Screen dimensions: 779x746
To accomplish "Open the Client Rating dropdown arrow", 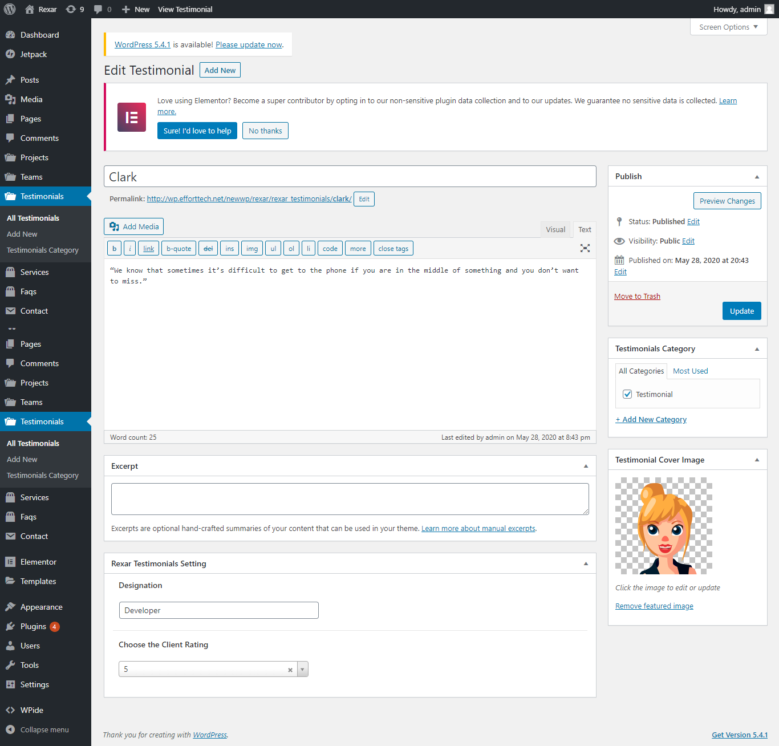I will [302, 669].
